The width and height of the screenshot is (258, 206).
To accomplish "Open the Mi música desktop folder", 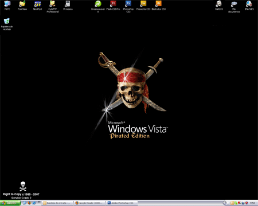I will [x=68, y=5].
